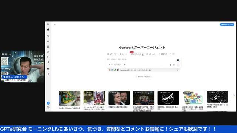Click the presenter webcam video overlay

[x=23, y=66]
